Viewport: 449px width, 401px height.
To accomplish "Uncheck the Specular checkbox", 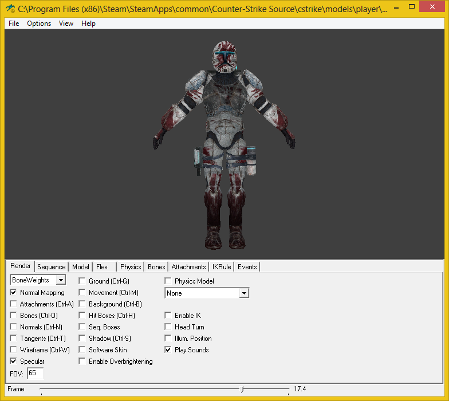I will 13,361.
